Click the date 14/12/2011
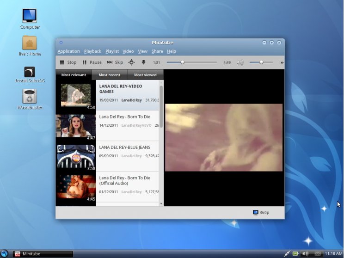 109,125
